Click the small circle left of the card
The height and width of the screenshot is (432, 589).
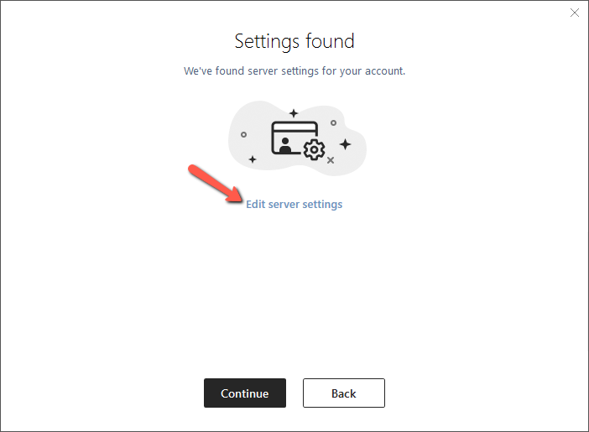[x=243, y=134]
